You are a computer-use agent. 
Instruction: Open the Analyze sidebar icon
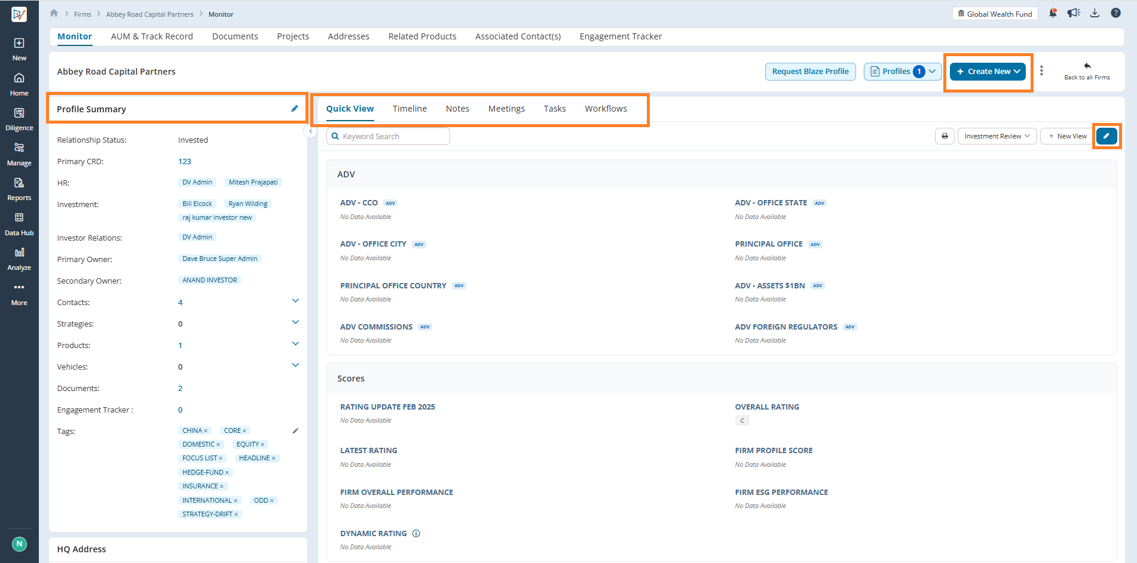pyautogui.click(x=19, y=259)
